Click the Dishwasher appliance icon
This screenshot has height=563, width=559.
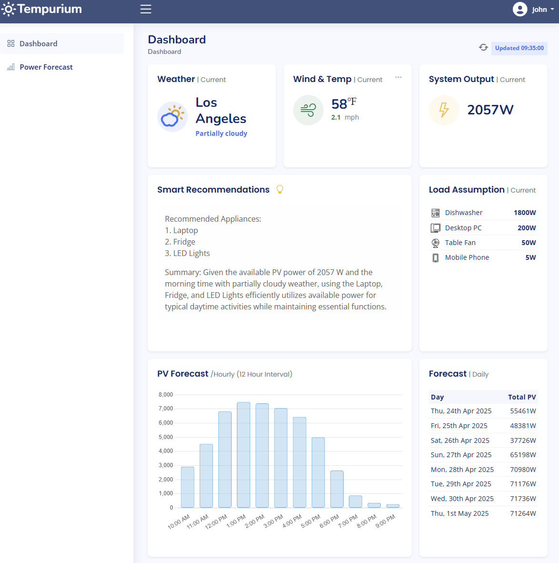coord(435,213)
